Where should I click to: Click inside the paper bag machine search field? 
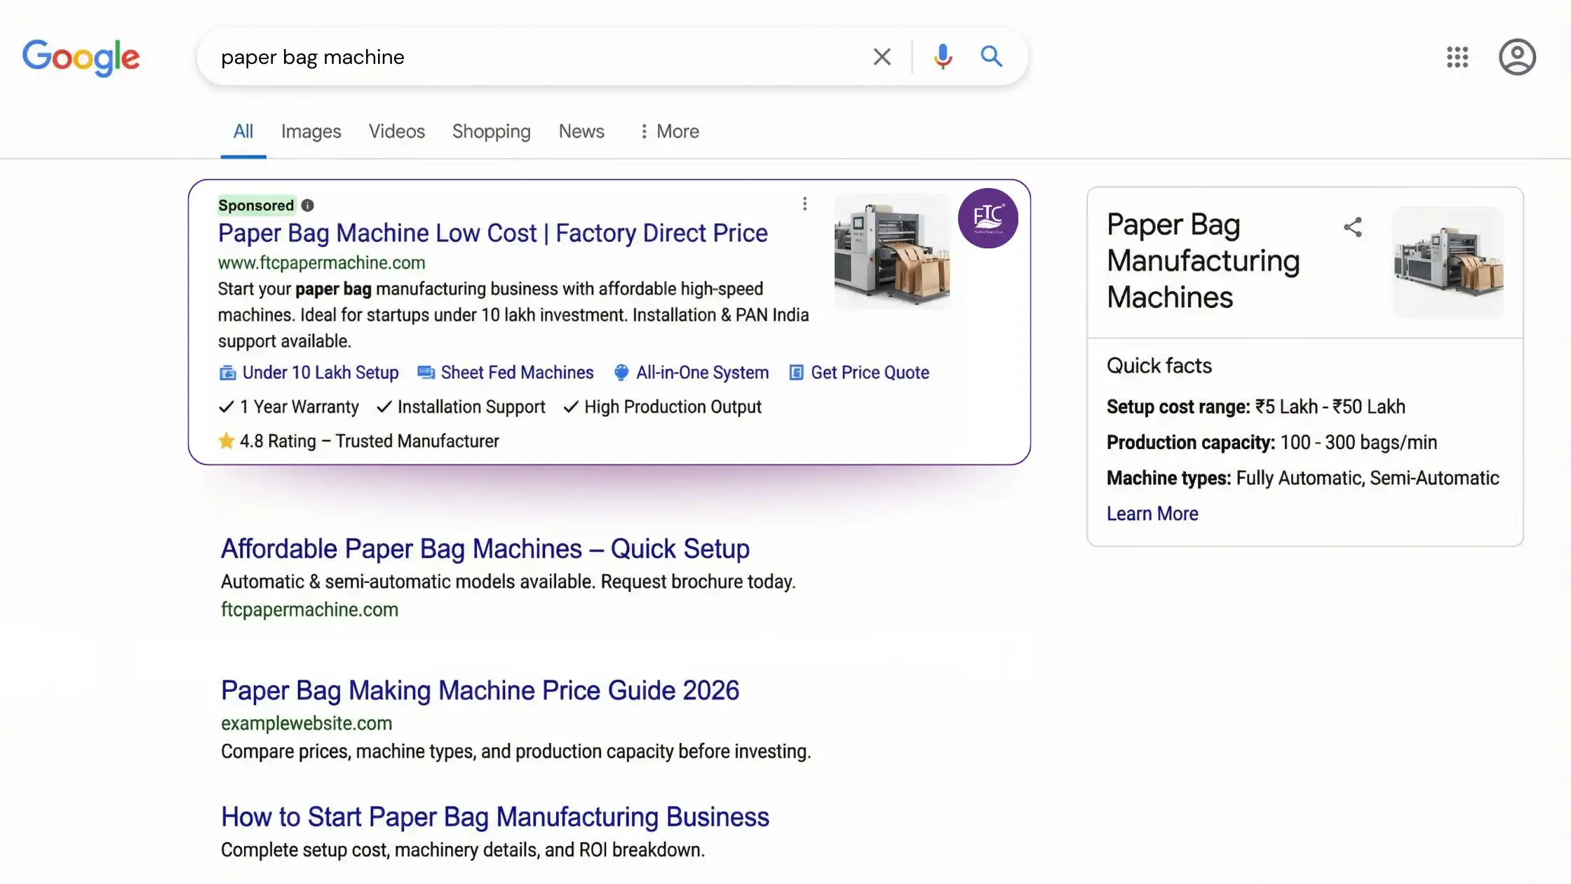pyautogui.click(x=533, y=57)
